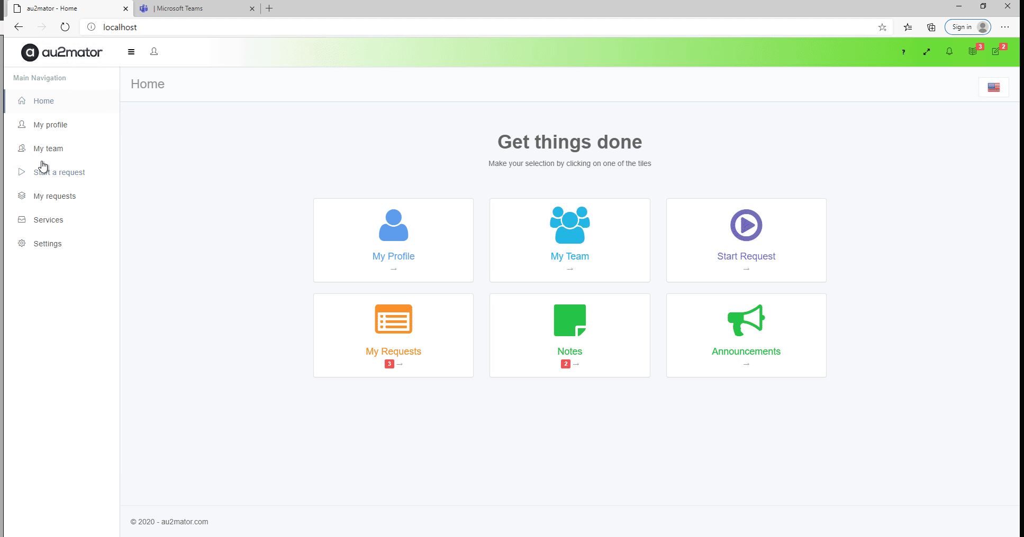Click the My profile person icon in sidebar
1024x537 pixels.
(x=22, y=124)
